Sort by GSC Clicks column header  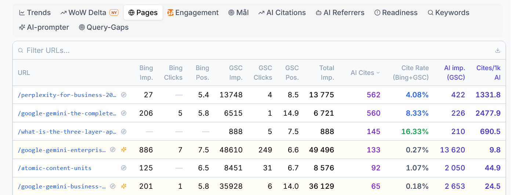click(263, 73)
